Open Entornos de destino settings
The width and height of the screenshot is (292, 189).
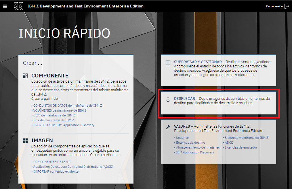[190, 143]
